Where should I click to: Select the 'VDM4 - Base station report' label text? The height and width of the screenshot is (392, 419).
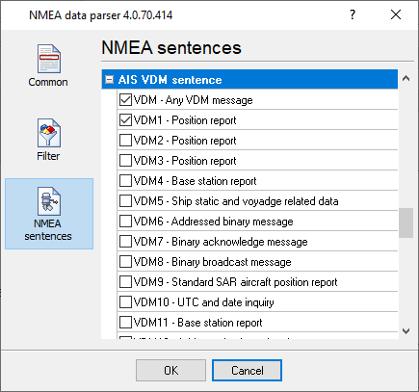pyautogui.click(x=195, y=181)
